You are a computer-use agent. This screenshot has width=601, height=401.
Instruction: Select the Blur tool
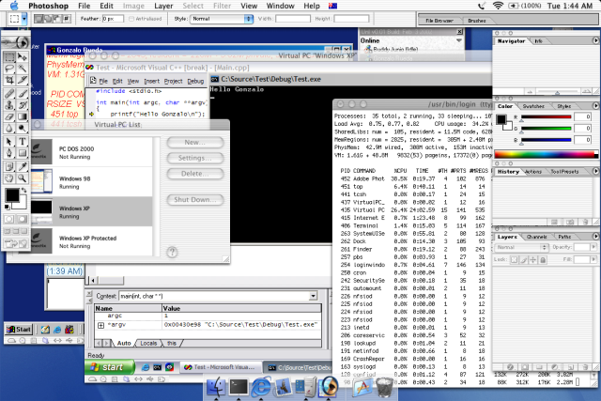click(9, 128)
